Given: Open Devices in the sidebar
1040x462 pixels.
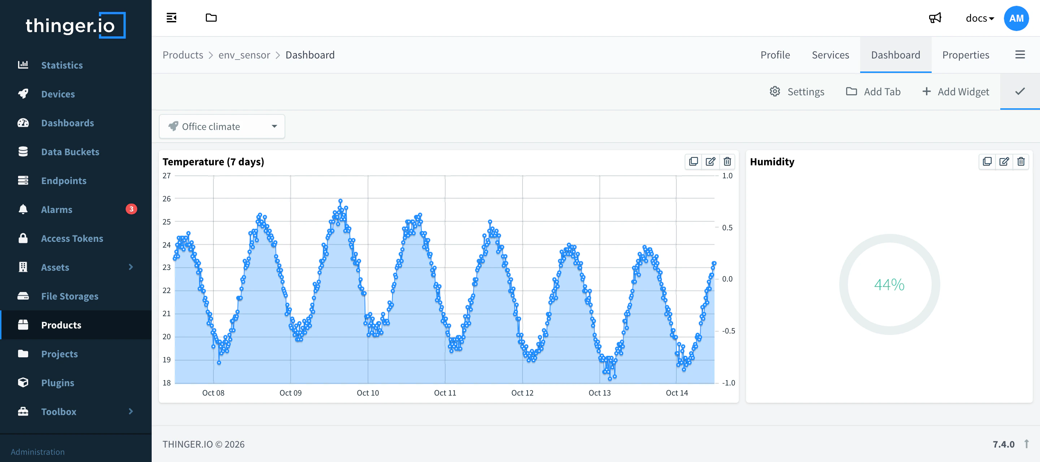Looking at the screenshot, I should pyautogui.click(x=76, y=94).
